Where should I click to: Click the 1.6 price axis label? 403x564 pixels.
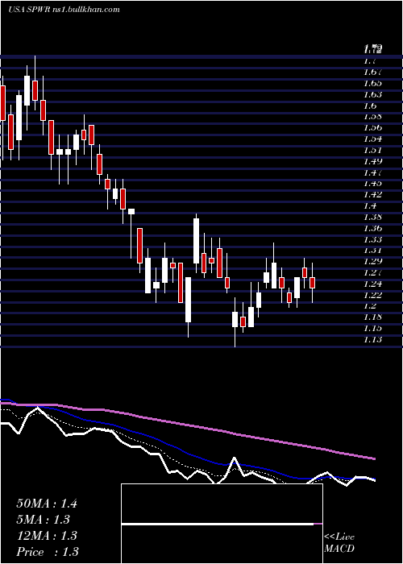point(368,106)
